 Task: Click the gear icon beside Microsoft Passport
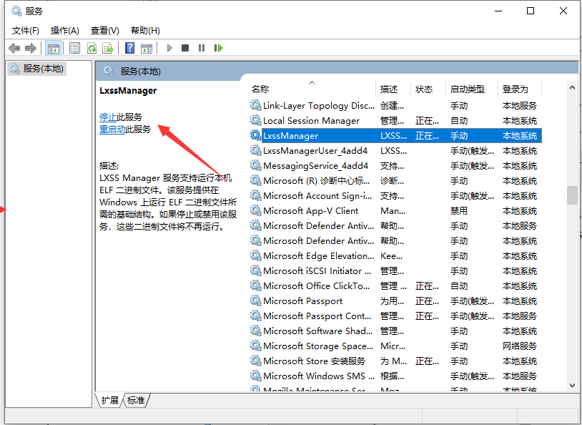click(256, 301)
